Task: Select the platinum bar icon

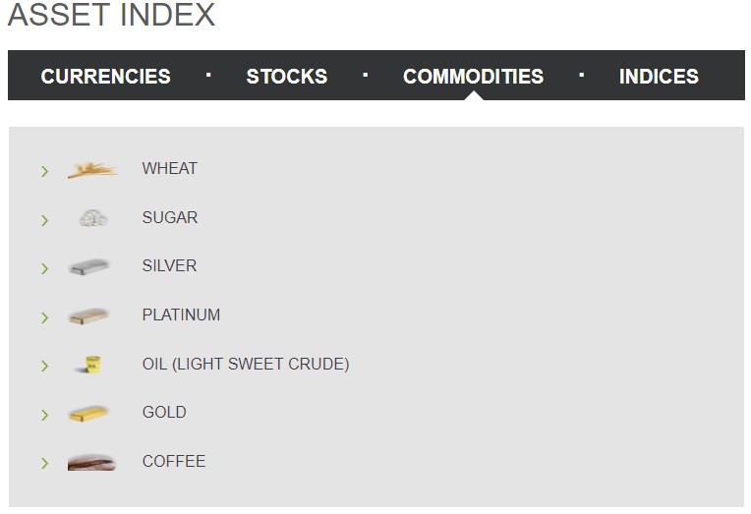Action: [x=88, y=316]
